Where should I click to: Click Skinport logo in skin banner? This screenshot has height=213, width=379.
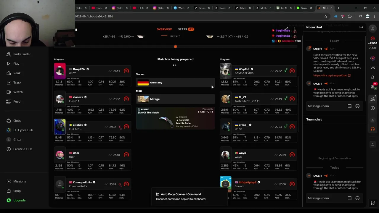coord(205,112)
